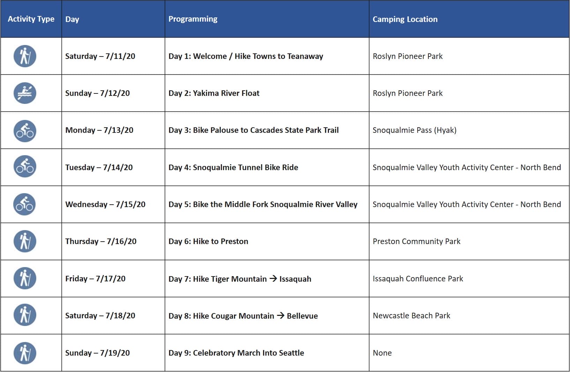The height and width of the screenshot is (372, 570).
Task: Click the bike icon for Wednesday 7/15/20
Action: 25,204
